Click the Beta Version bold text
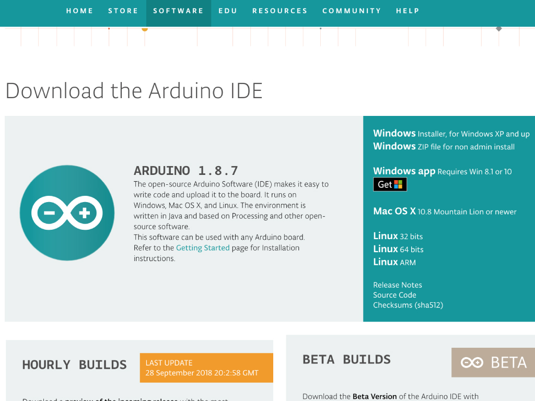The width and height of the screenshot is (535, 401). (x=375, y=396)
